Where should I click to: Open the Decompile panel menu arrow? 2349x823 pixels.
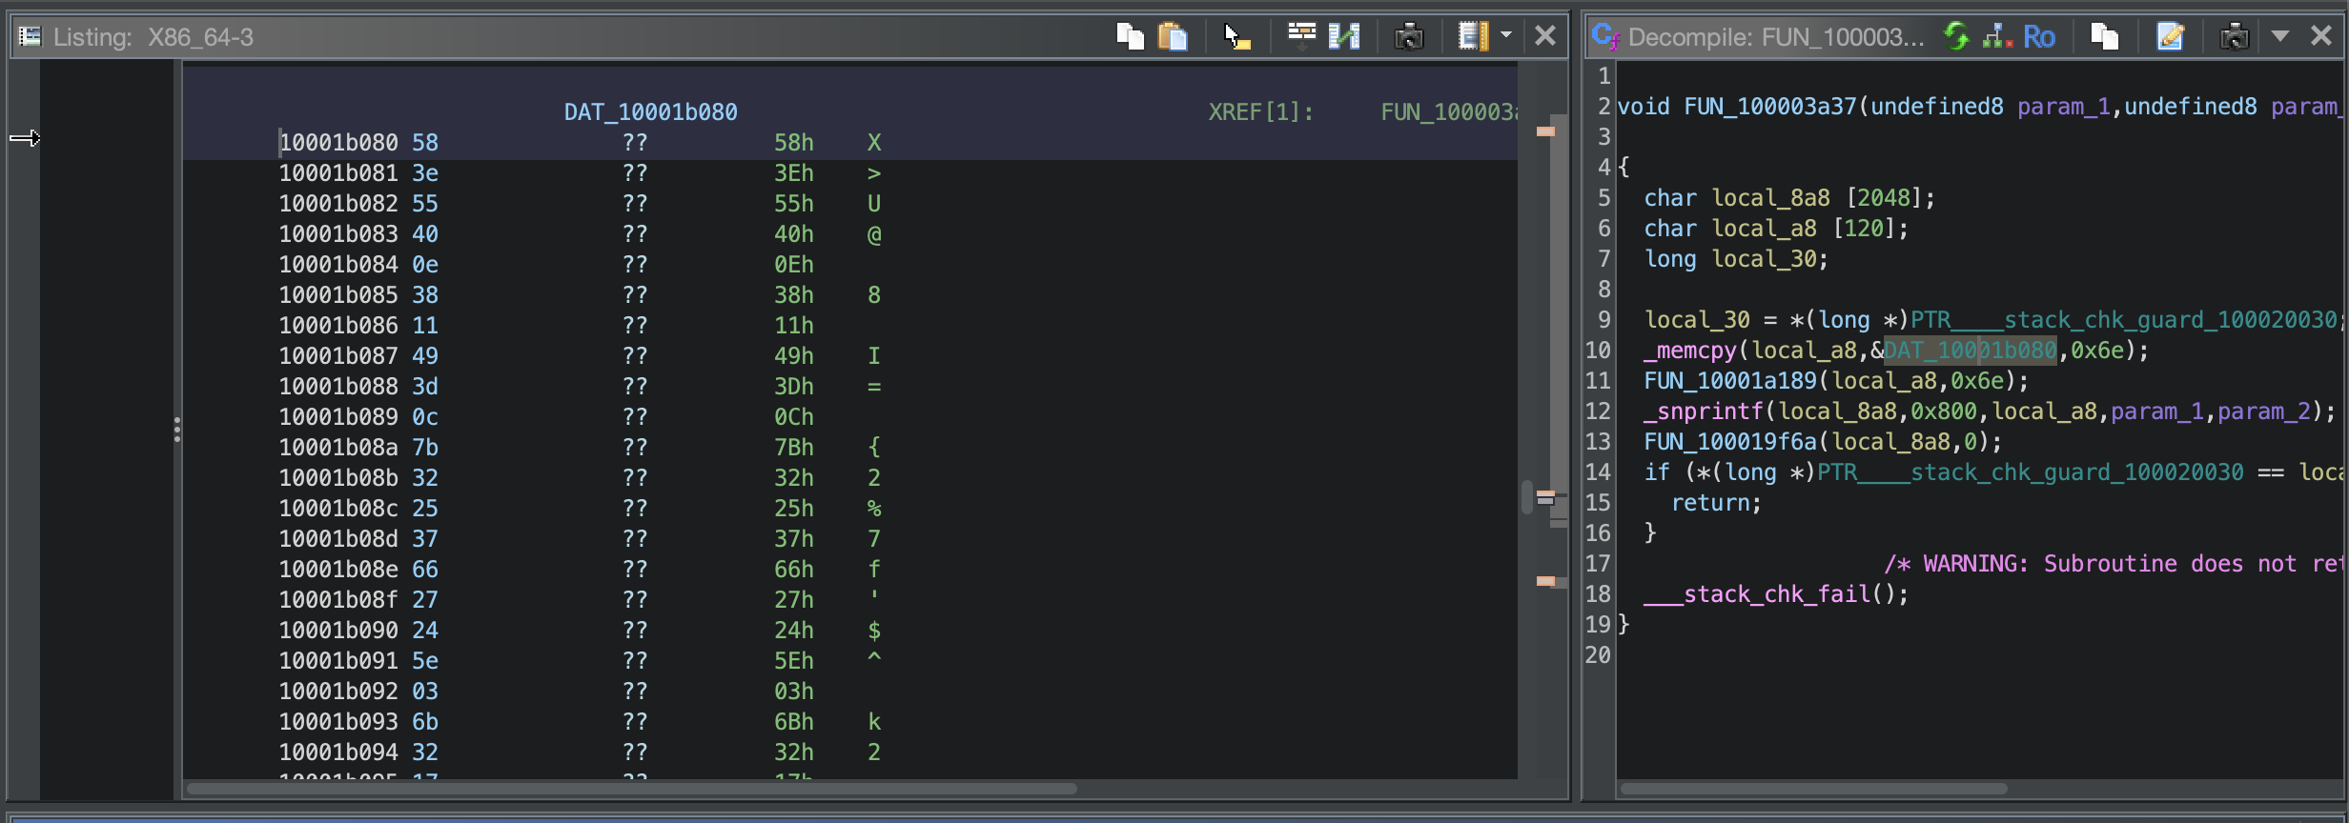[x=2280, y=36]
